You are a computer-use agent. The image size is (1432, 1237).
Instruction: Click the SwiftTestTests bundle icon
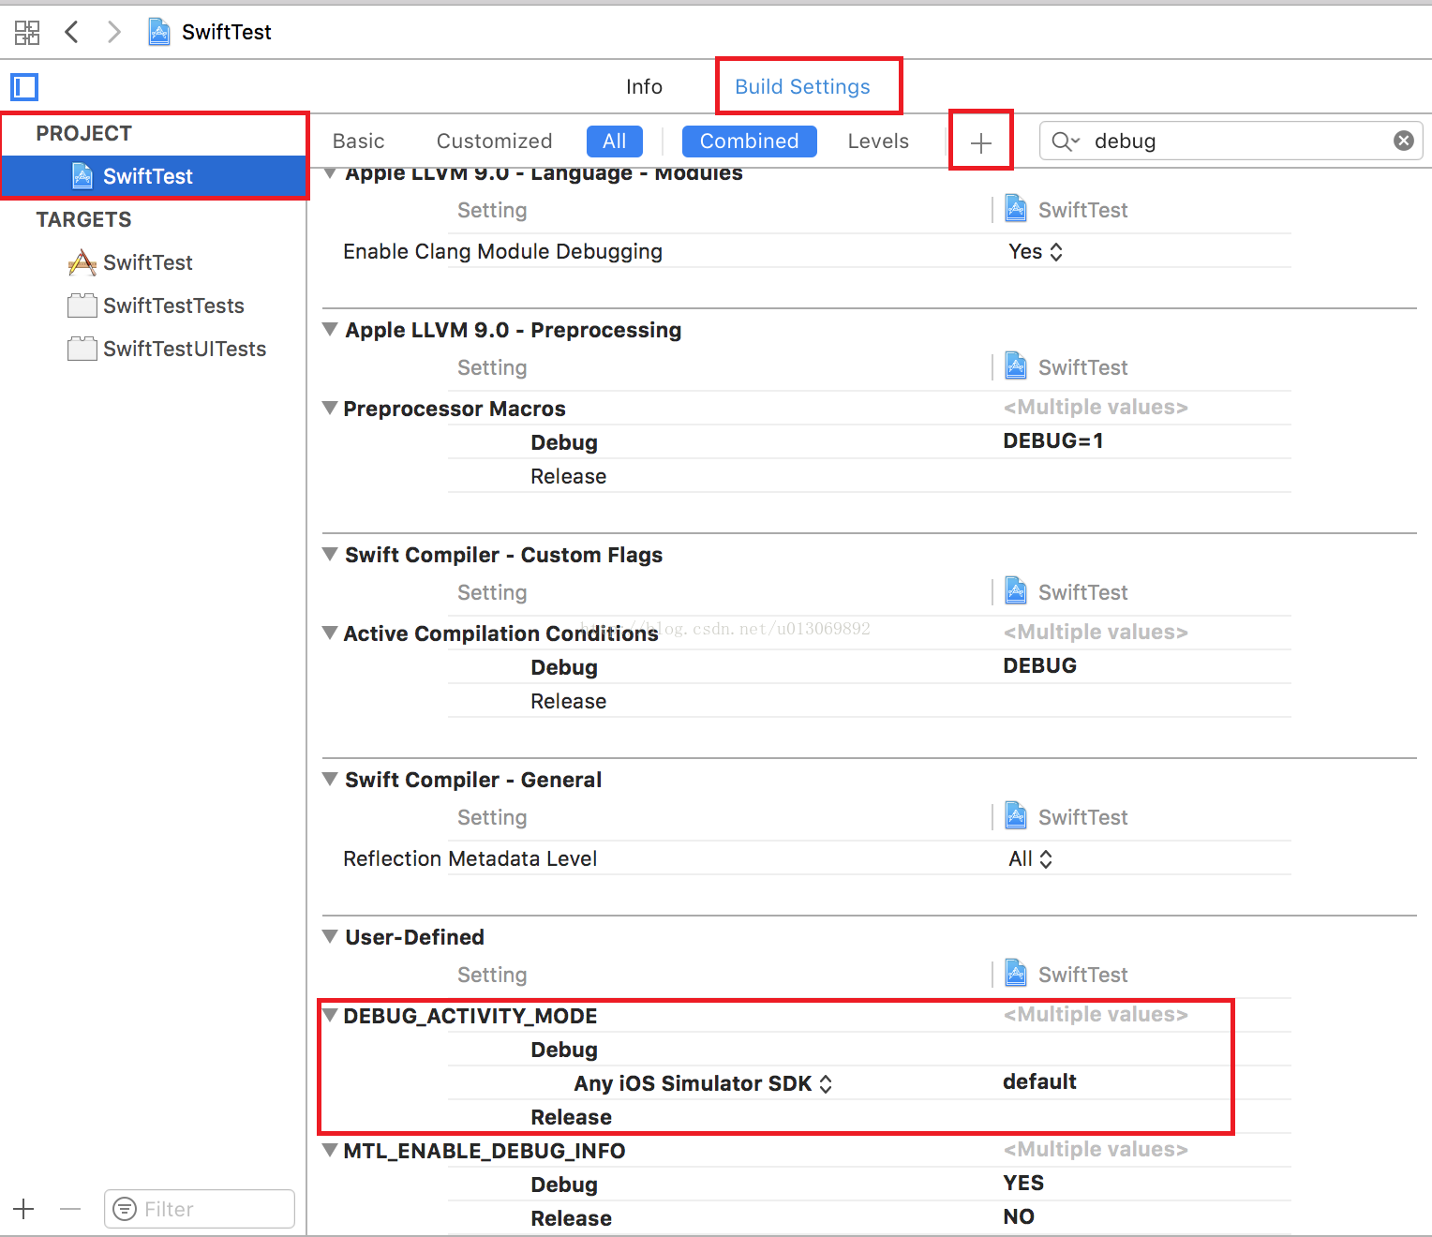click(82, 306)
